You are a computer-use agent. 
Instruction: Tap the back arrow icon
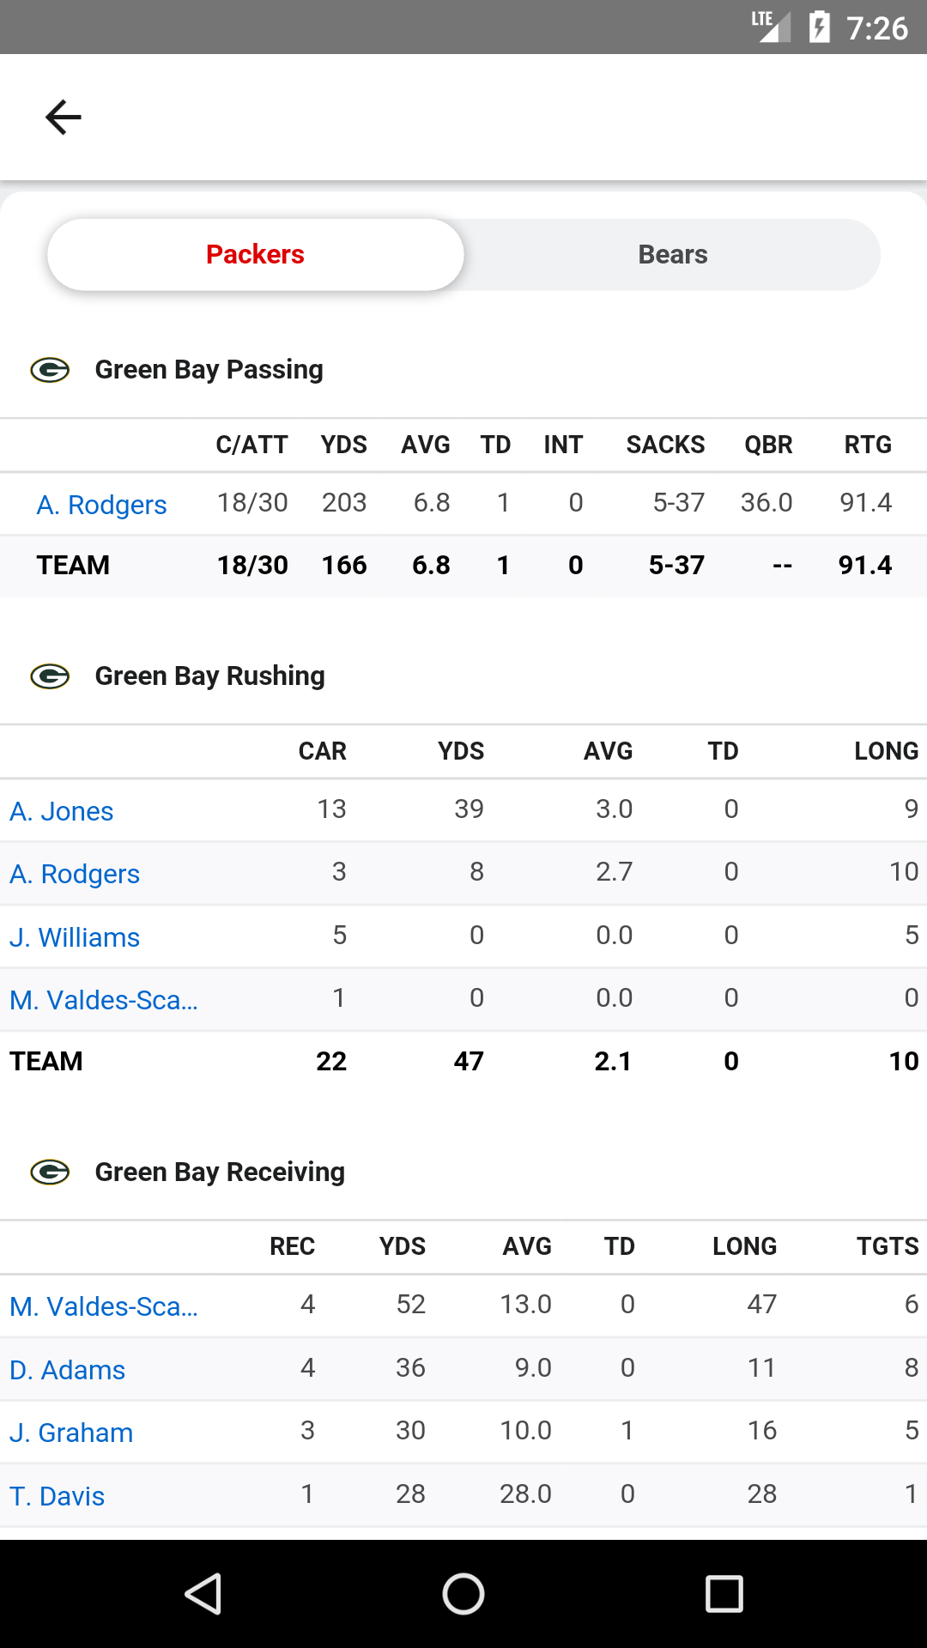pos(64,118)
